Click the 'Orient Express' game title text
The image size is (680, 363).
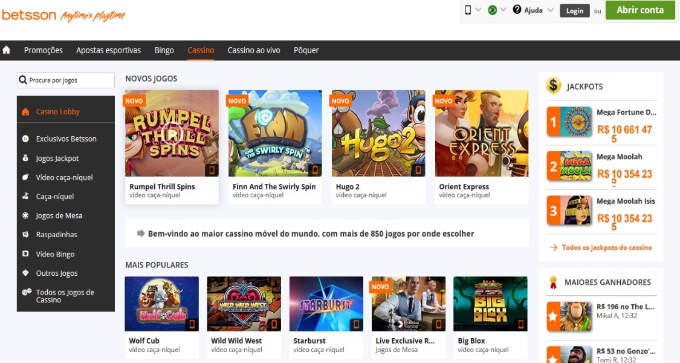(464, 187)
